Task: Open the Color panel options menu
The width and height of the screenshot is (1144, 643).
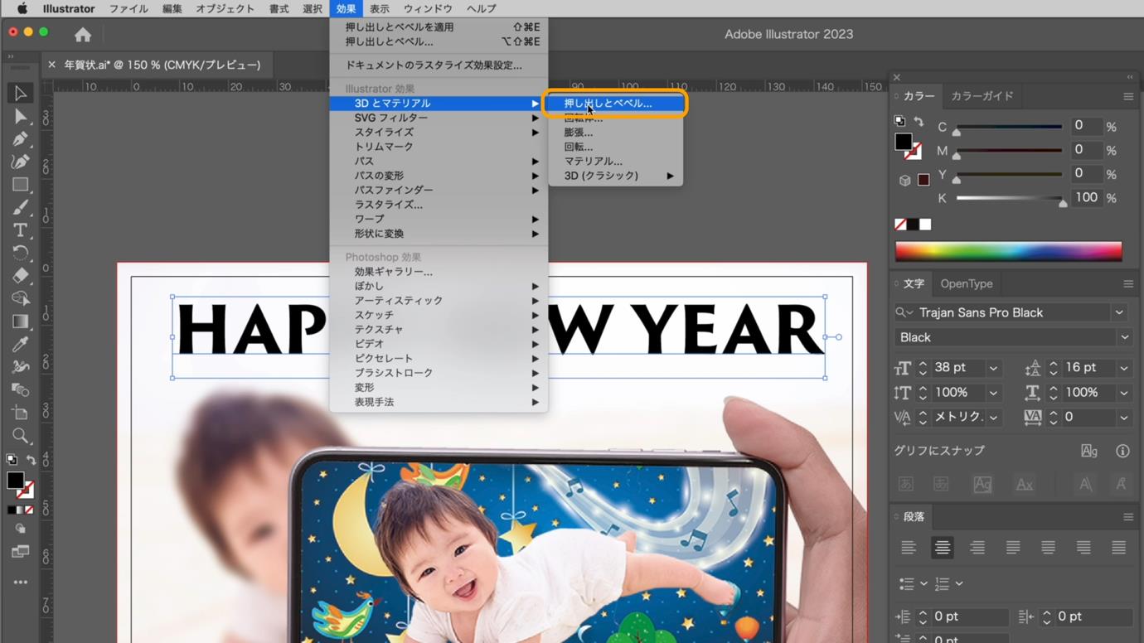Action: click(x=1127, y=96)
